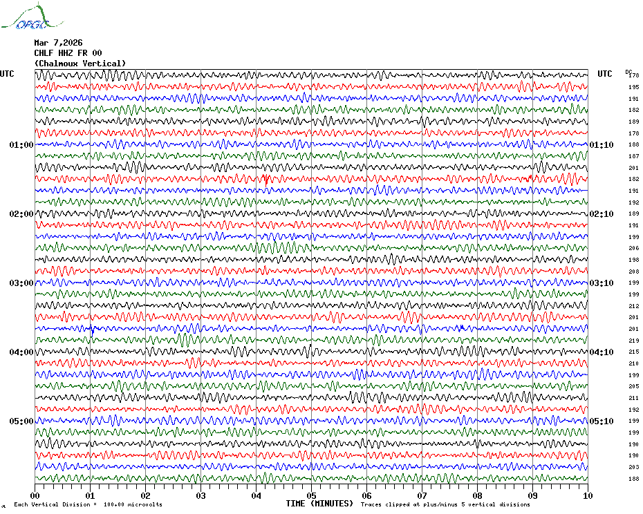Click the minute axis tick label '10'
Screen dimensions: 643x514
[588, 495]
